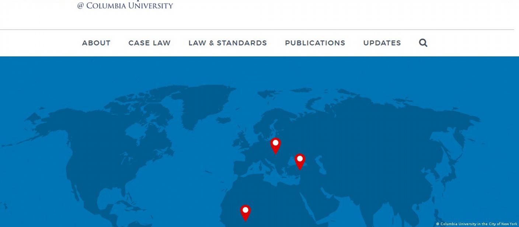The height and width of the screenshot is (227, 519).
Task: Open the search magnifier icon
Action: (423, 43)
